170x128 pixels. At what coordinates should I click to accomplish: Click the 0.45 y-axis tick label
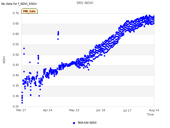(x=16, y=65)
